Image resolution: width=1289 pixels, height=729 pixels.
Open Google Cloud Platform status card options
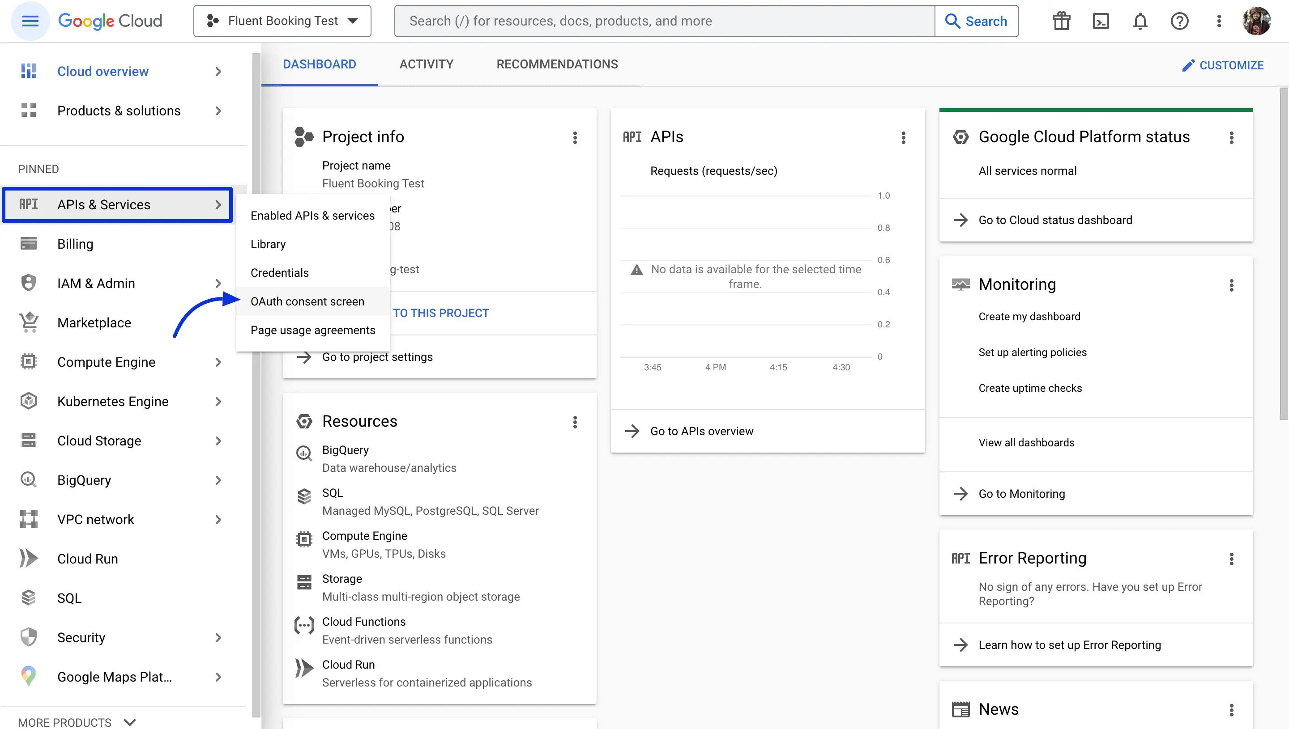pos(1231,138)
